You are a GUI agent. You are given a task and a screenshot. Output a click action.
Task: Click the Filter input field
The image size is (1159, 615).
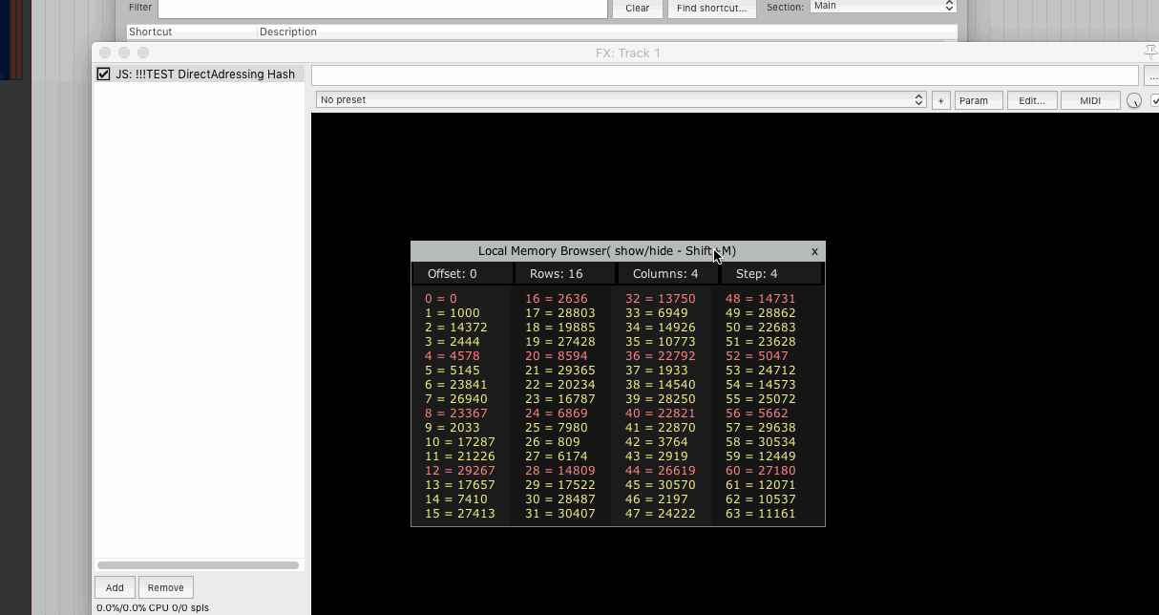pyautogui.click(x=382, y=8)
